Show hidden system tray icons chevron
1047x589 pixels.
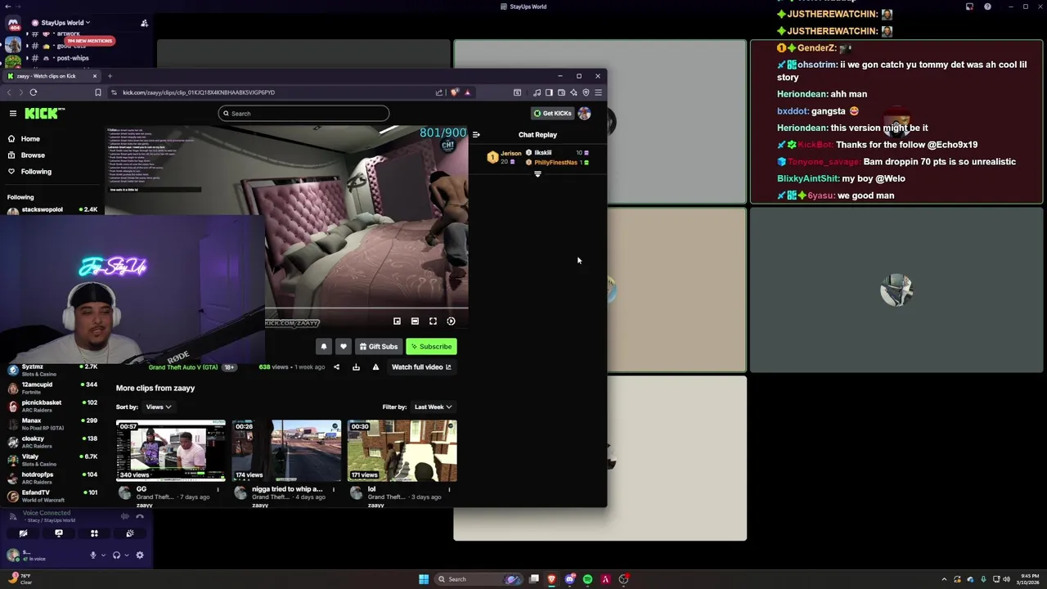[x=944, y=579]
